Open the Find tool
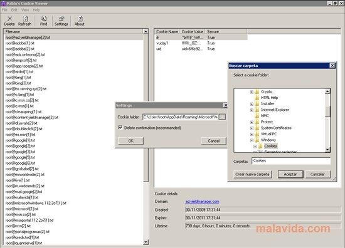Viewport: 345px width, 248px height. click(x=43, y=21)
